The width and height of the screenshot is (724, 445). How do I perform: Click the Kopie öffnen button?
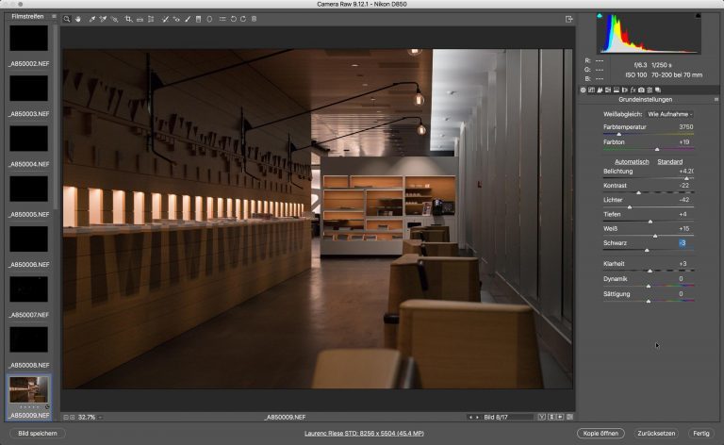pos(601,434)
